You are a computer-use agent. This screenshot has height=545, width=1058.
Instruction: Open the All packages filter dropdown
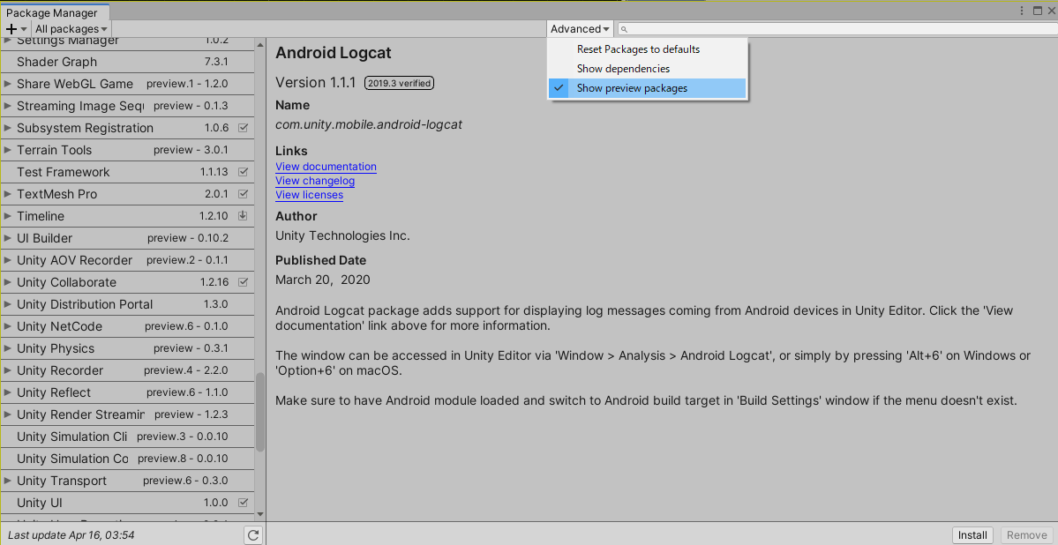71,29
